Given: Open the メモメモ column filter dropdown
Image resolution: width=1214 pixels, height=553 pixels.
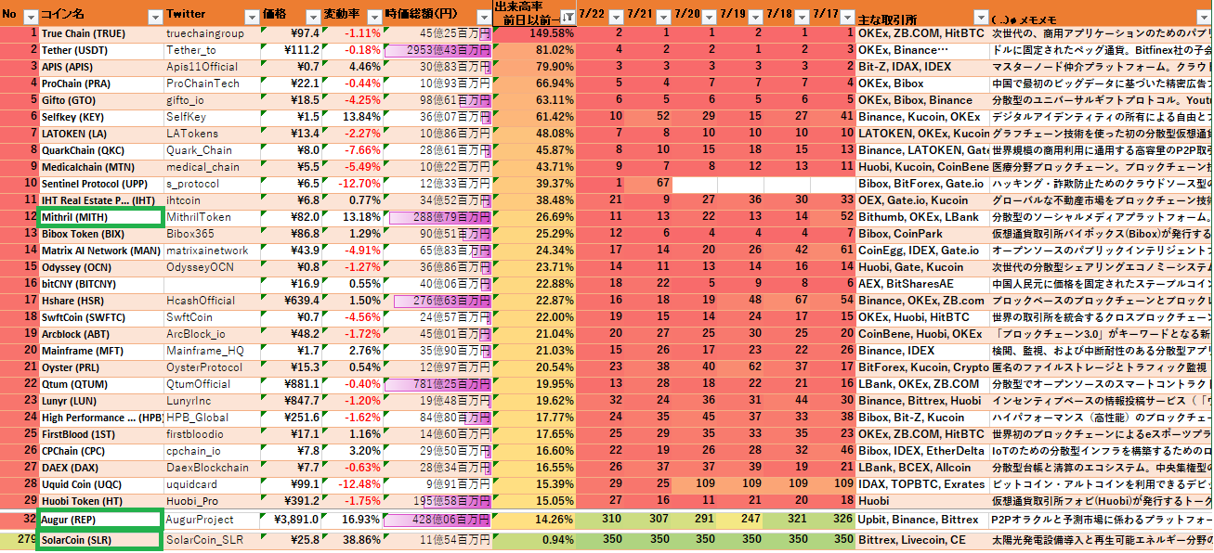Looking at the screenshot, I should coord(1204,18).
